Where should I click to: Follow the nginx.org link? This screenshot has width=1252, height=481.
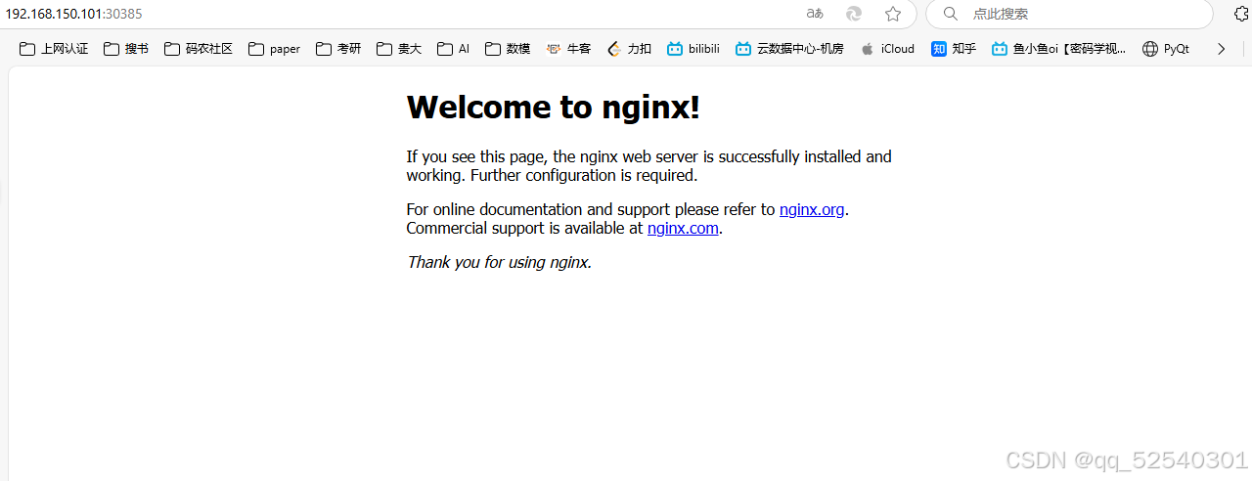812,209
